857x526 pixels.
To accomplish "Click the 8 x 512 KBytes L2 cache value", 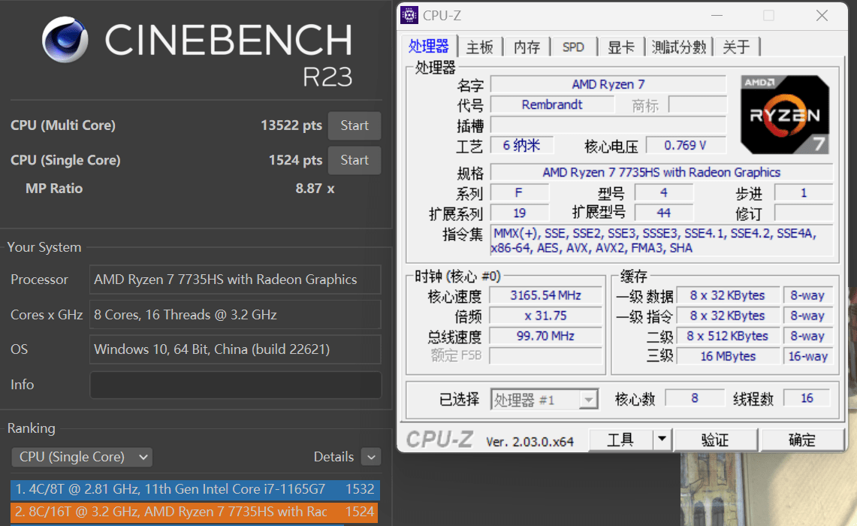I will pyautogui.click(x=728, y=337).
